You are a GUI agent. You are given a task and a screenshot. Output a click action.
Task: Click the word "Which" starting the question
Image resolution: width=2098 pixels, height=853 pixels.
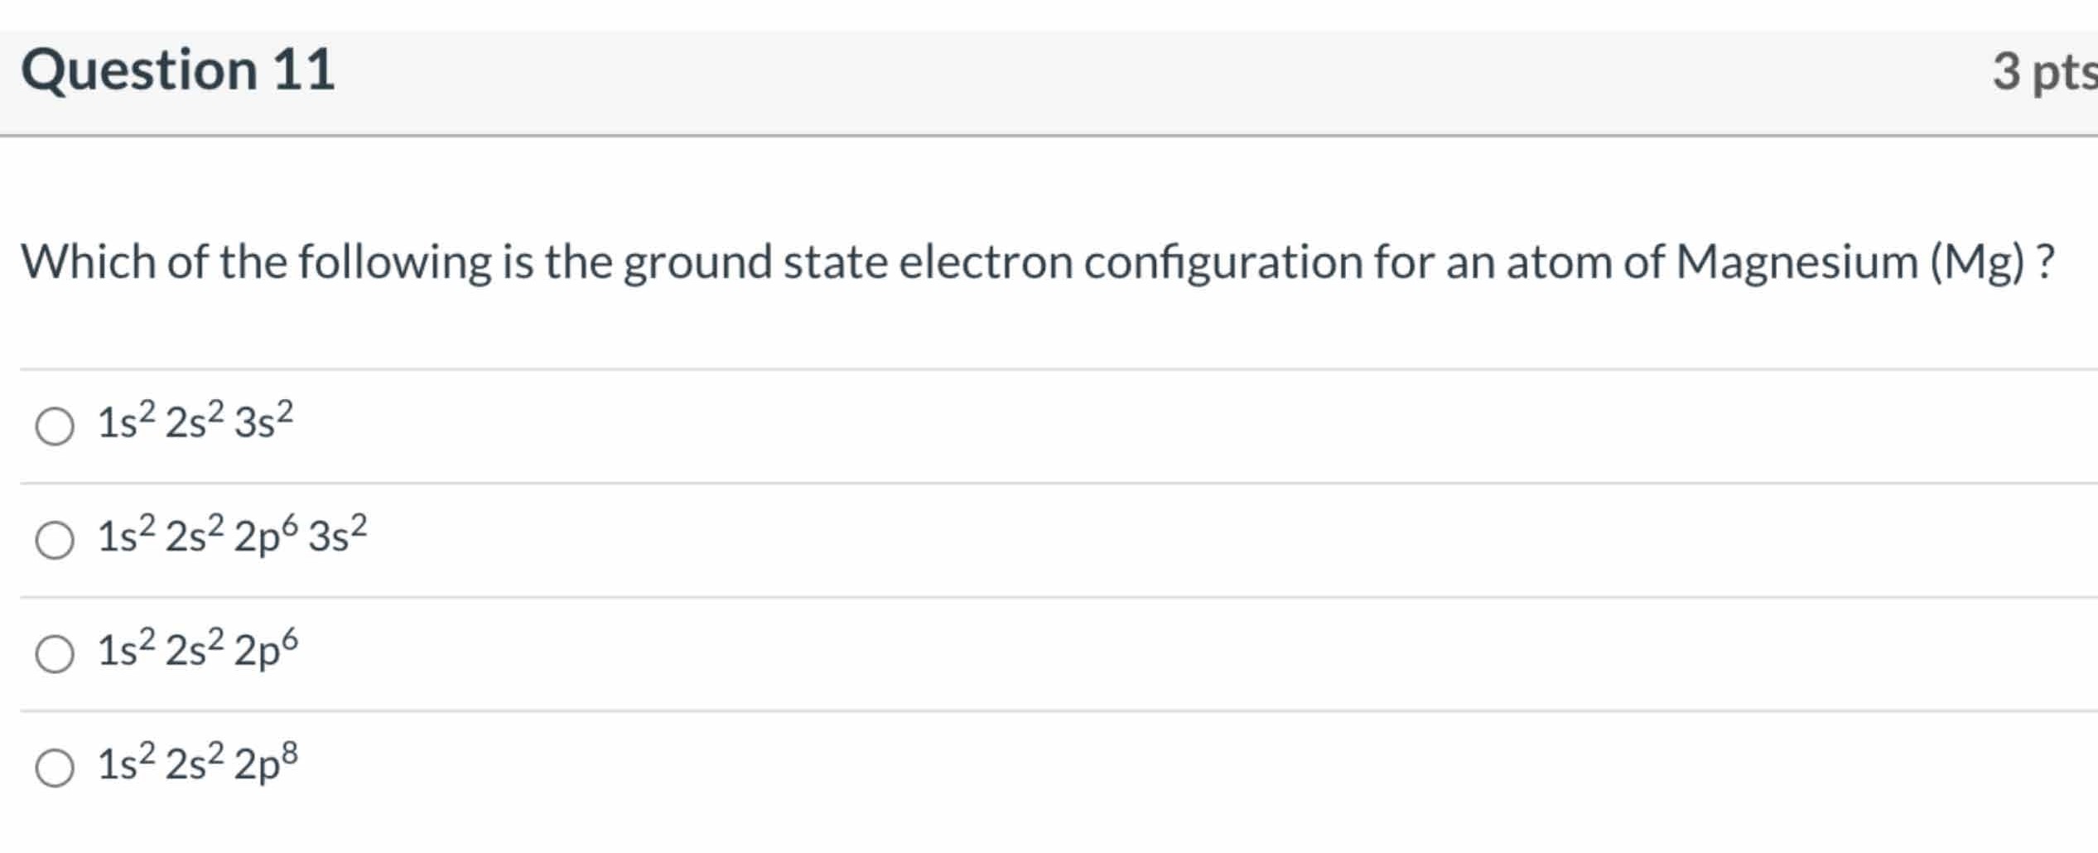coord(88,263)
